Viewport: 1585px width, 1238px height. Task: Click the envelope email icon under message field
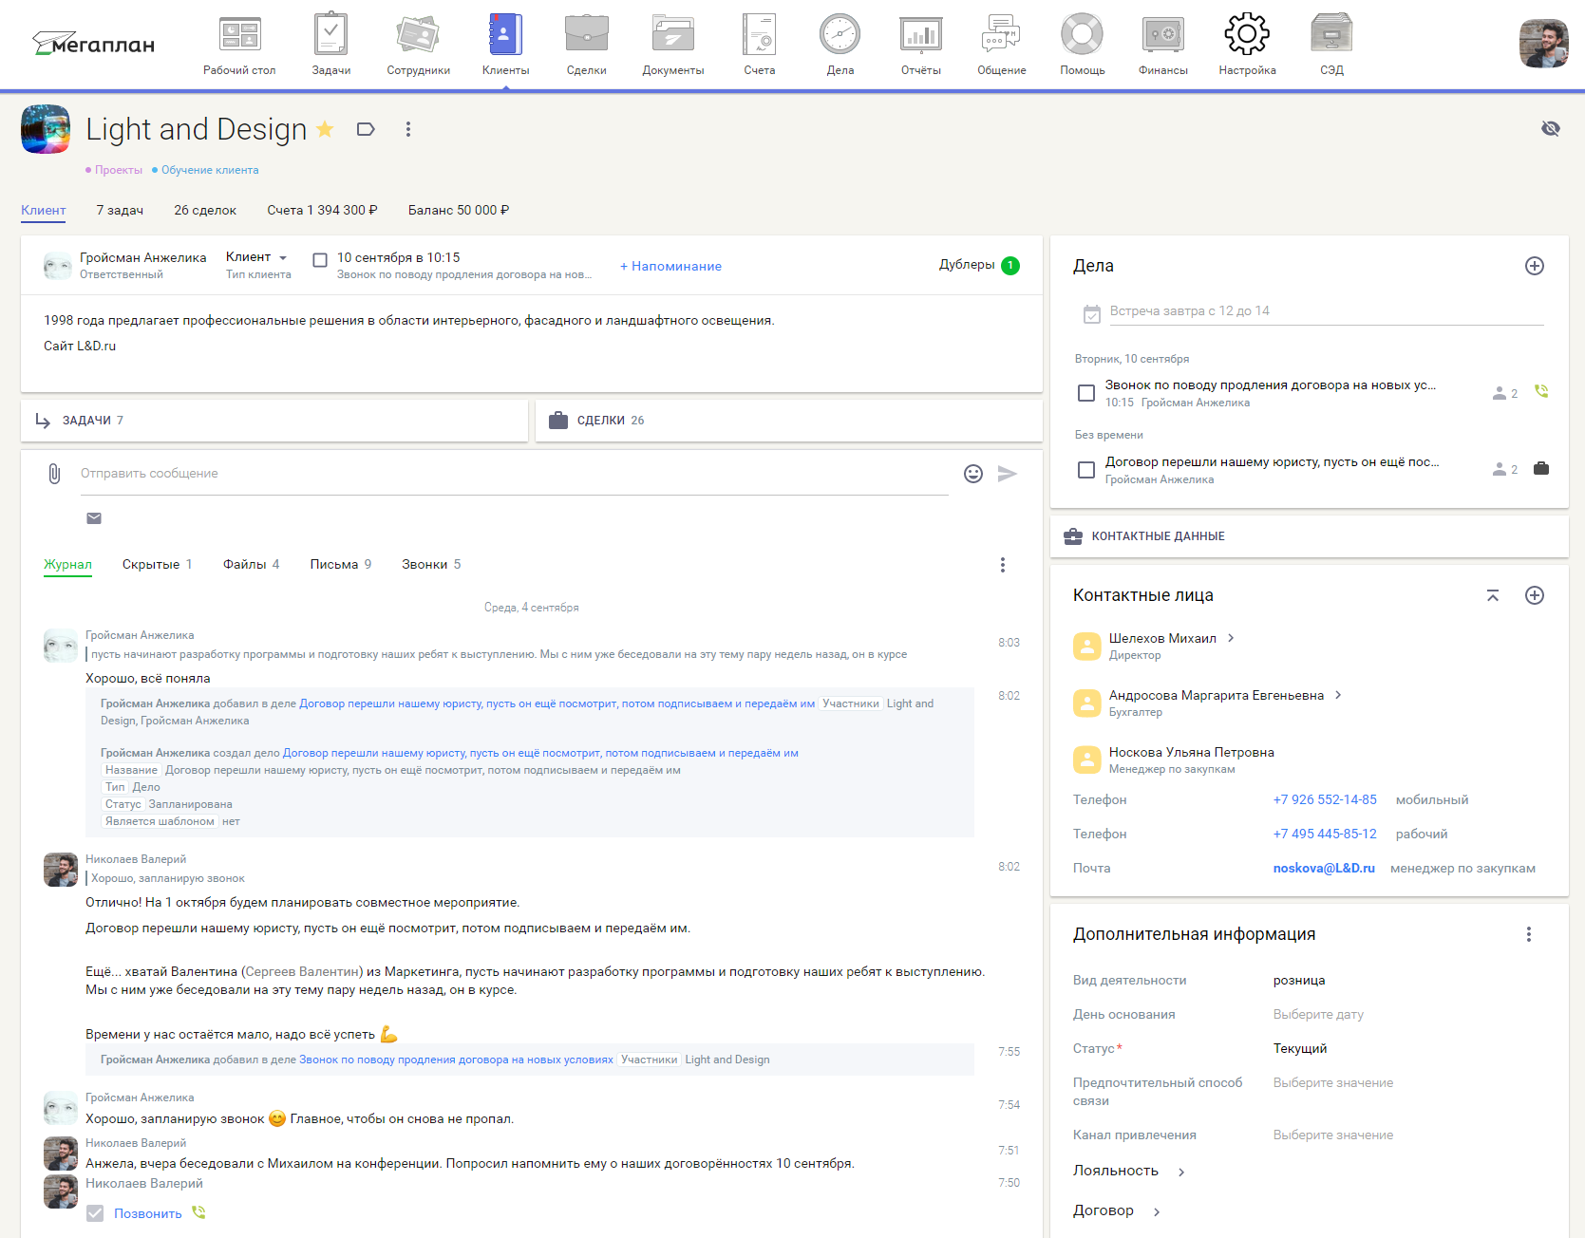pyautogui.click(x=94, y=518)
